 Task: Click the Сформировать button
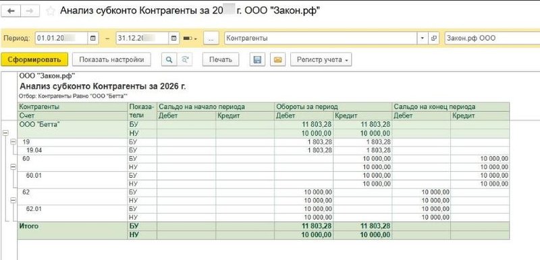(x=34, y=59)
